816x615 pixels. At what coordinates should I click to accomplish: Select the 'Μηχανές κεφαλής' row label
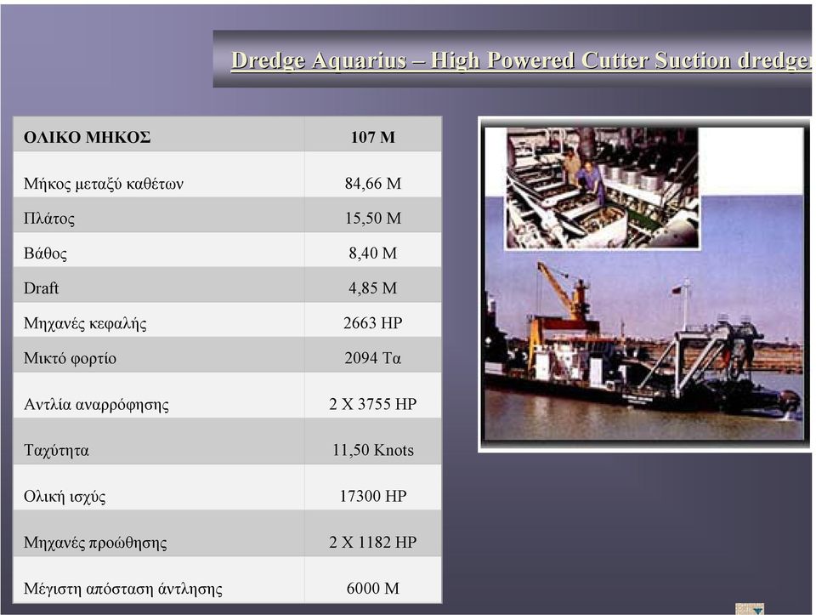pos(85,323)
